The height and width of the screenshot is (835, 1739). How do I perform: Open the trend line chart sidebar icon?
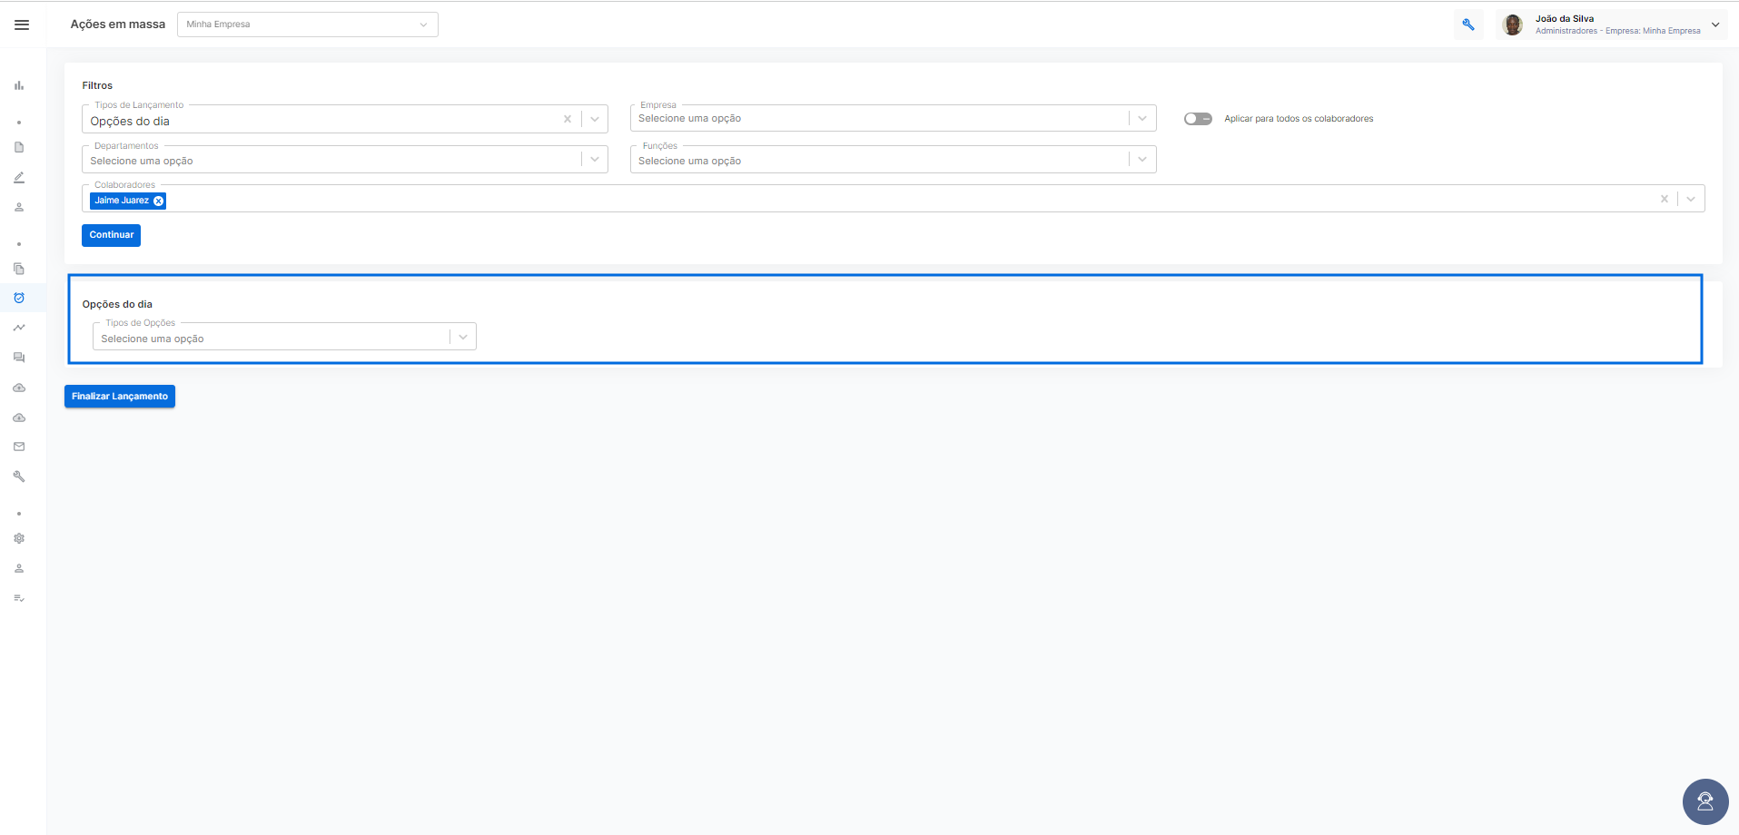(x=19, y=328)
